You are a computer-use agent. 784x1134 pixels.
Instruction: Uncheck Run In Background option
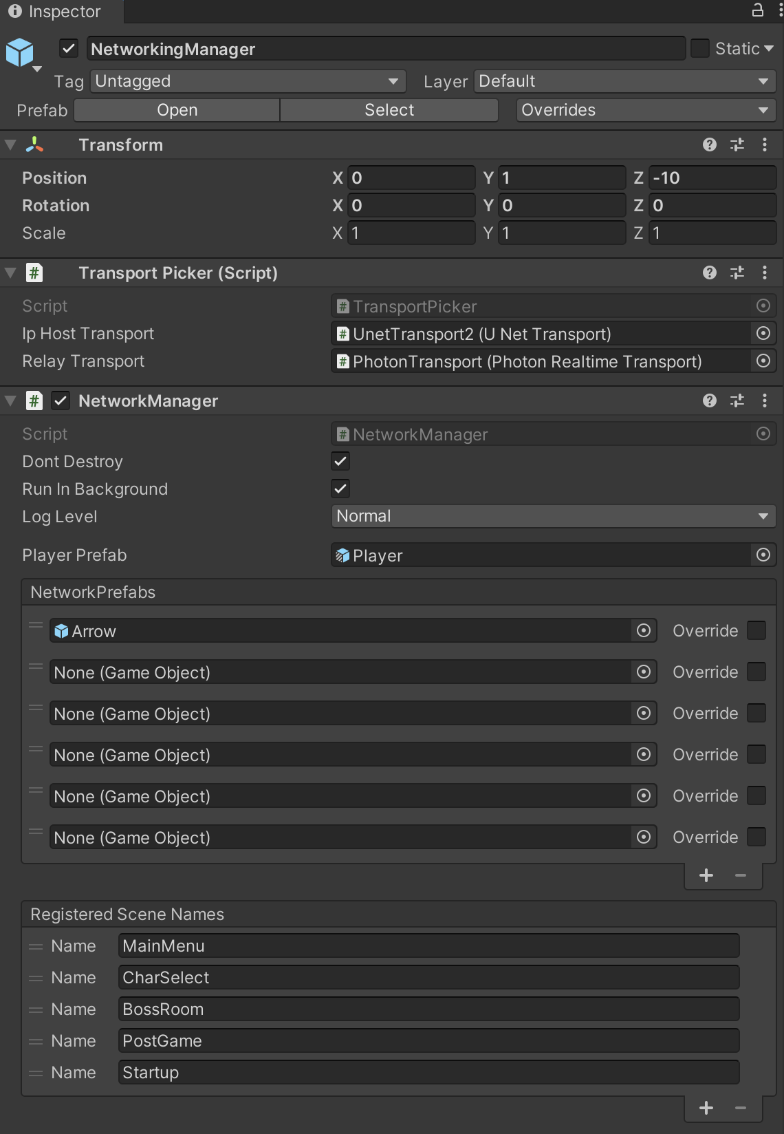pyautogui.click(x=340, y=489)
